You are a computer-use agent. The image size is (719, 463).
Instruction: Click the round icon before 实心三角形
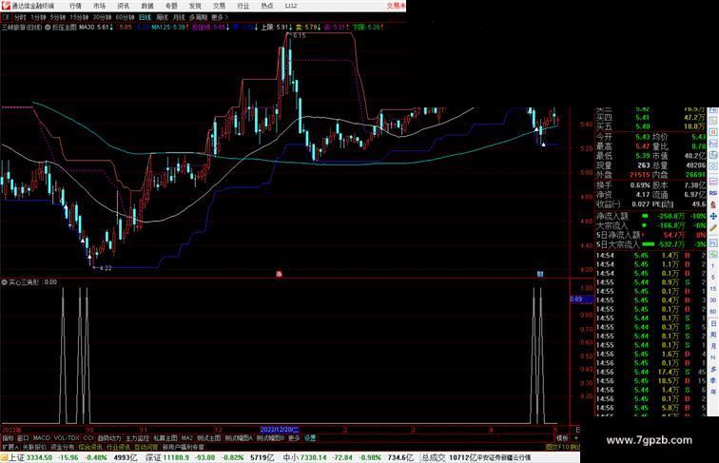pos(5,282)
